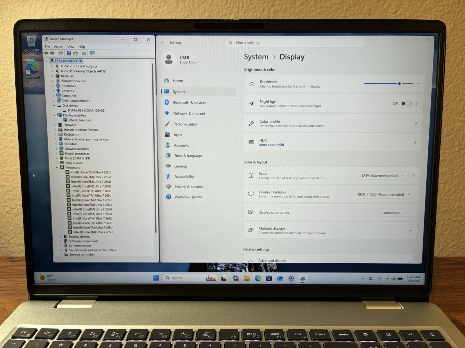
Task: Click the blue Help icon in Device Manager toolbar
Action: pyautogui.click(x=69, y=53)
